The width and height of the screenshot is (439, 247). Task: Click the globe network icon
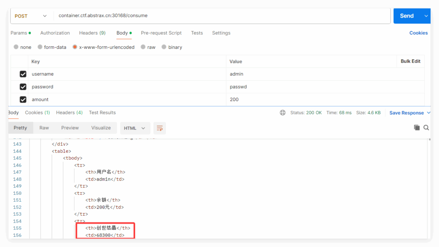tap(283, 113)
